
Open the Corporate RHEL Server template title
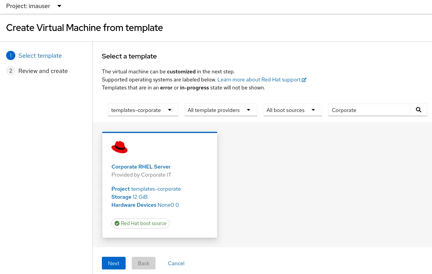click(x=141, y=167)
